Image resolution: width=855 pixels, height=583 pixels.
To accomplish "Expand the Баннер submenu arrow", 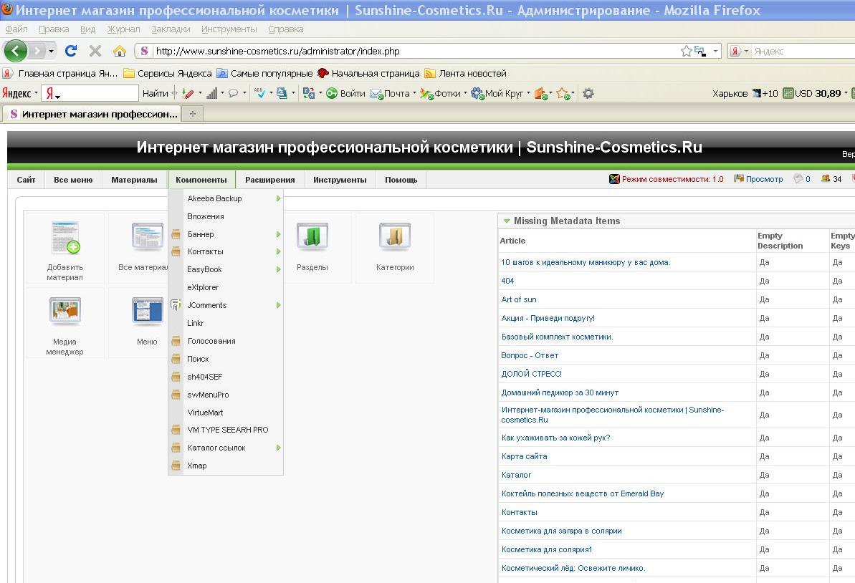I will coord(278,234).
